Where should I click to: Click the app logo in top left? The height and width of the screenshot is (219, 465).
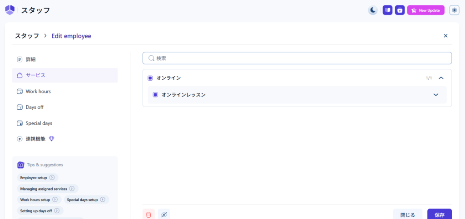coord(10,10)
